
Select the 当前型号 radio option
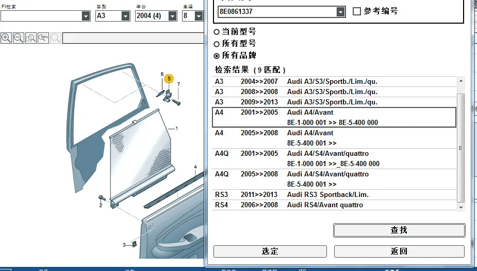coord(217,32)
